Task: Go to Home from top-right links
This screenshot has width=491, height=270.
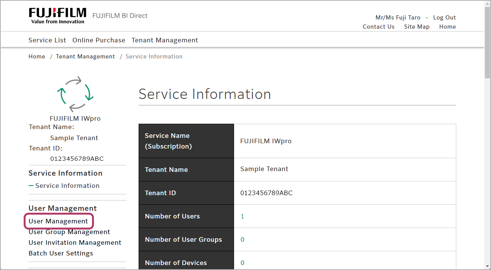Action: (x=447, y=27)
